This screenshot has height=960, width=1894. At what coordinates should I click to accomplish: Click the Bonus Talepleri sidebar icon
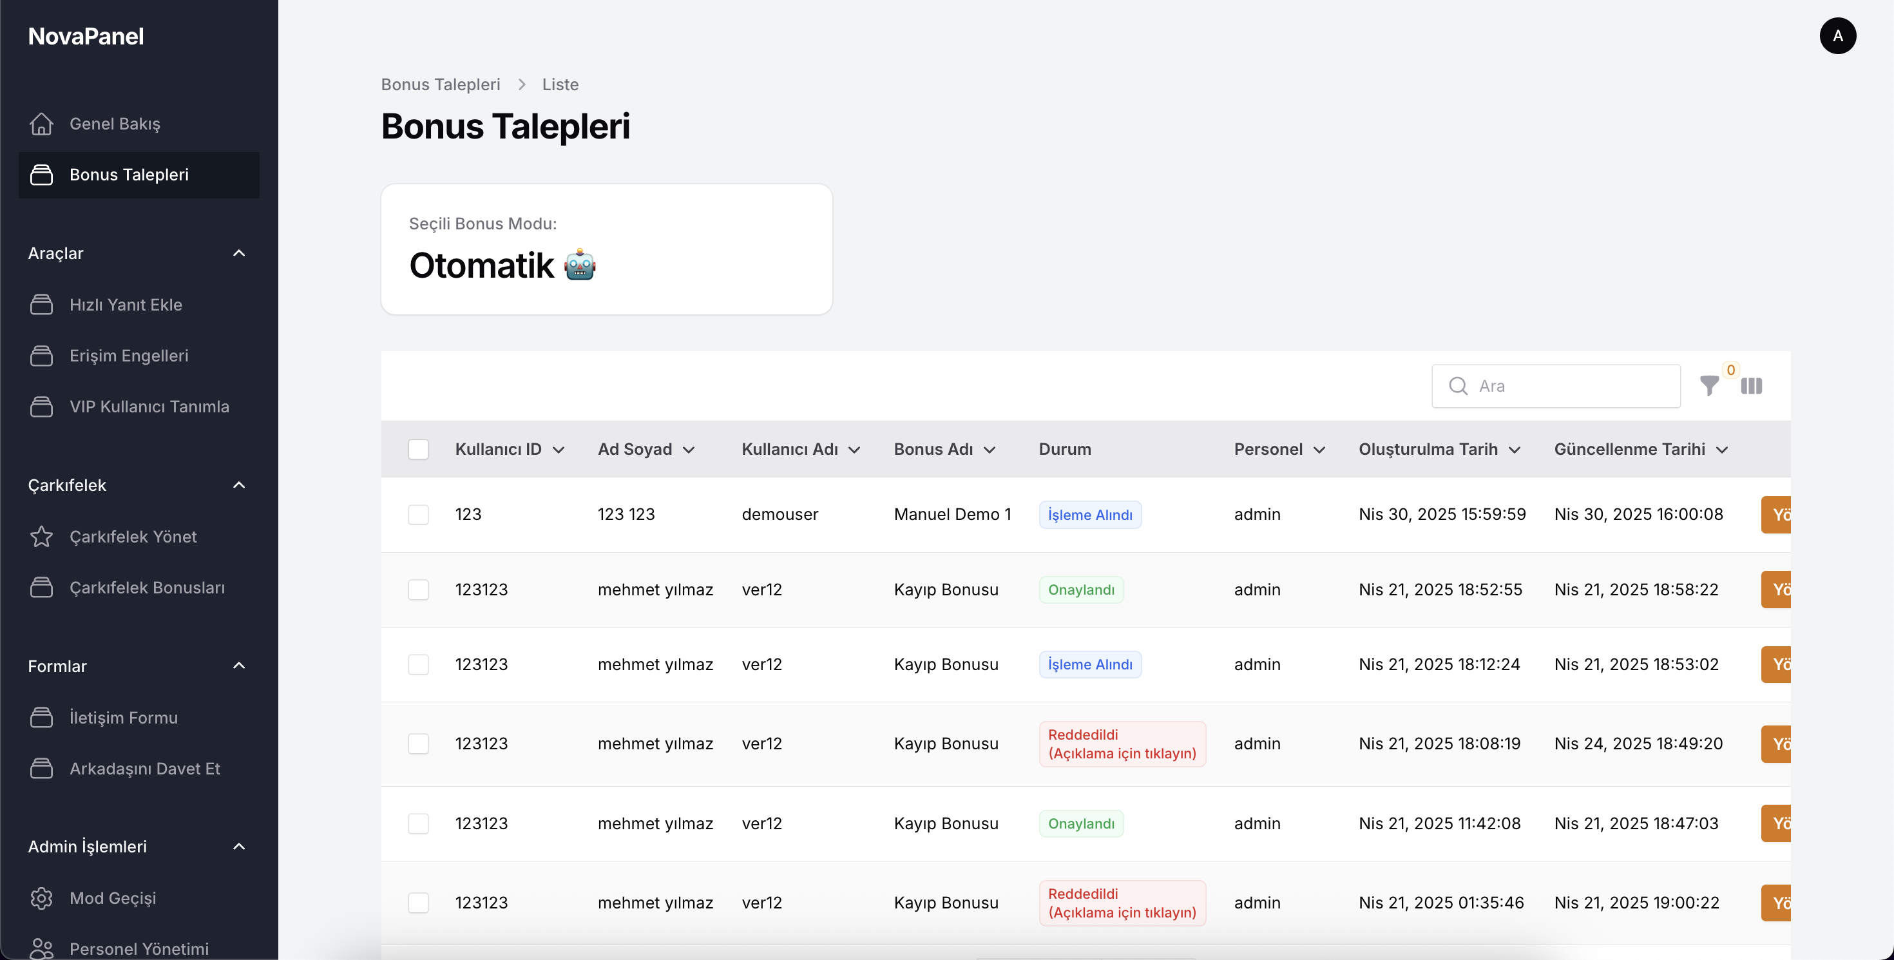tap(41, 175)
